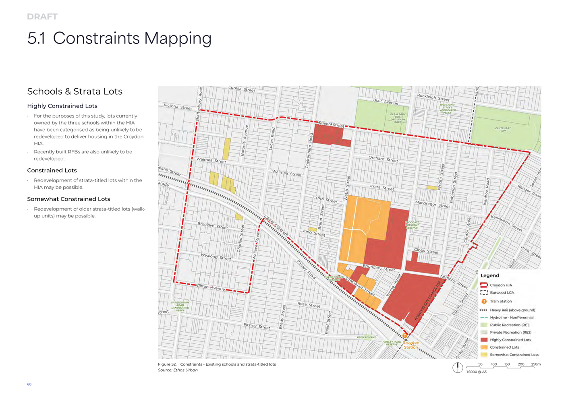Image resolution: width=568 pixels, height=401 pixels.
Task: Click the Centenary Park green area
Action: point(503,129)
